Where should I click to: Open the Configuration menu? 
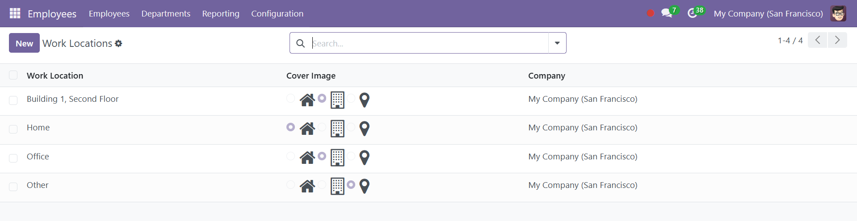[x=277, y=13]
